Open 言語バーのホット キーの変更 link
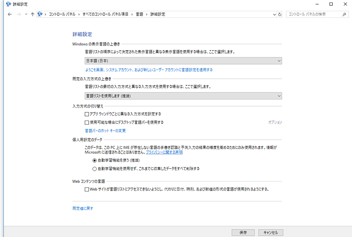The image size is (352, 237). pyautogui.click(x=105, y=131)
